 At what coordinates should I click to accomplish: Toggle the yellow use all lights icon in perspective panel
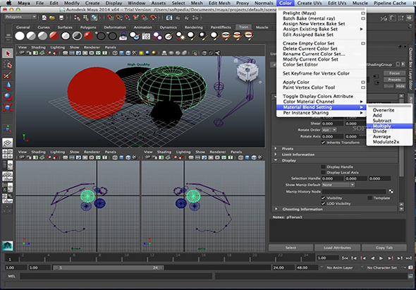(x=142, y=53)
